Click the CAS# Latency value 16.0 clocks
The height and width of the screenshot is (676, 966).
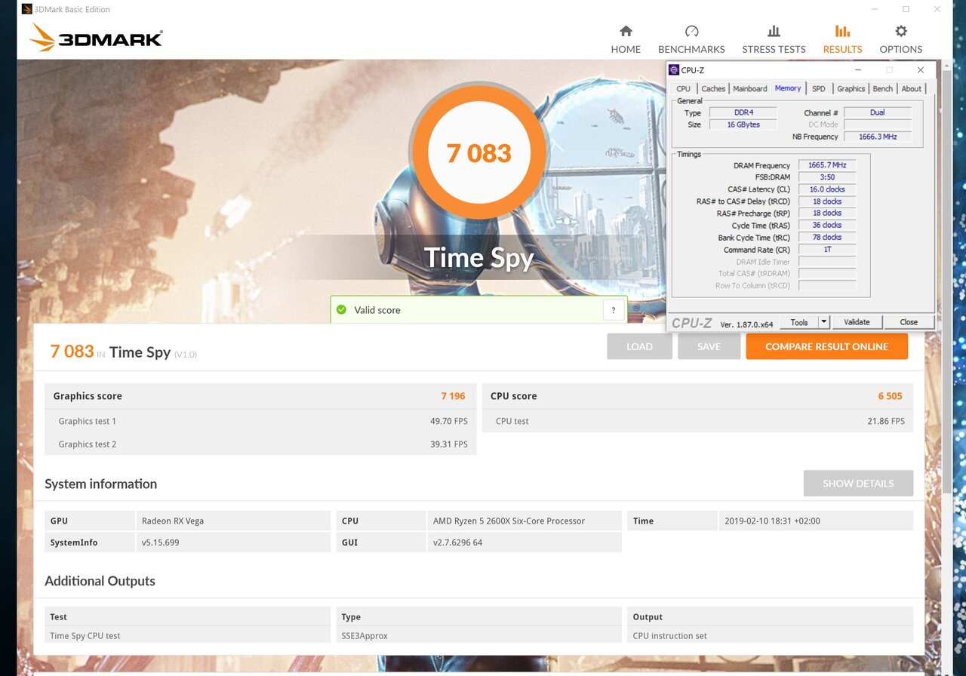827,189
